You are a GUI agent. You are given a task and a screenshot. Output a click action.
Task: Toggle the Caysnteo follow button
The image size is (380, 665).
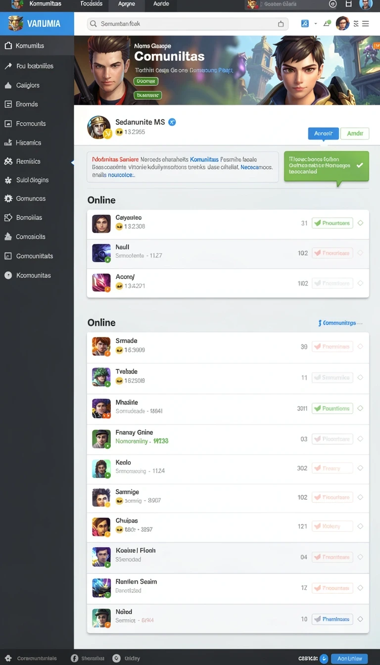point(332,223)
